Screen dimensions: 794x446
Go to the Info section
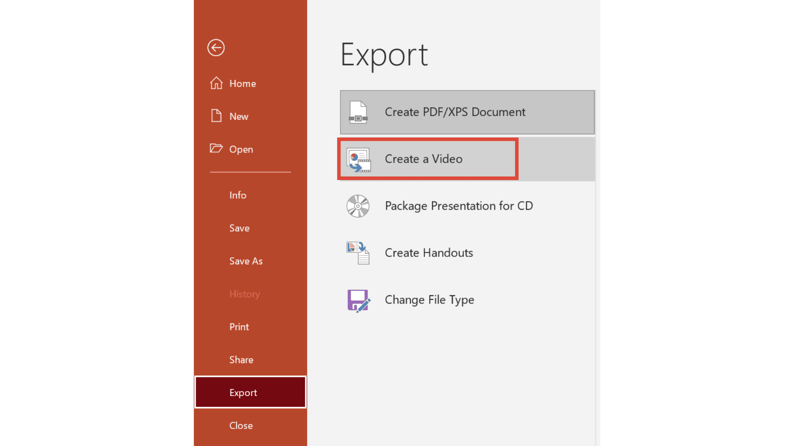click(250, 195)
